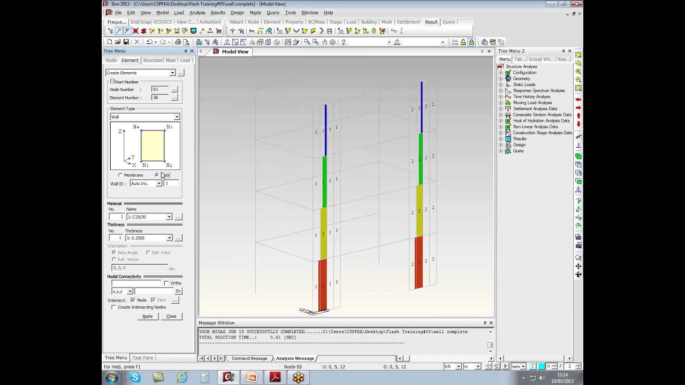Open Internet Explorer from the taskbar

point(182,378)
